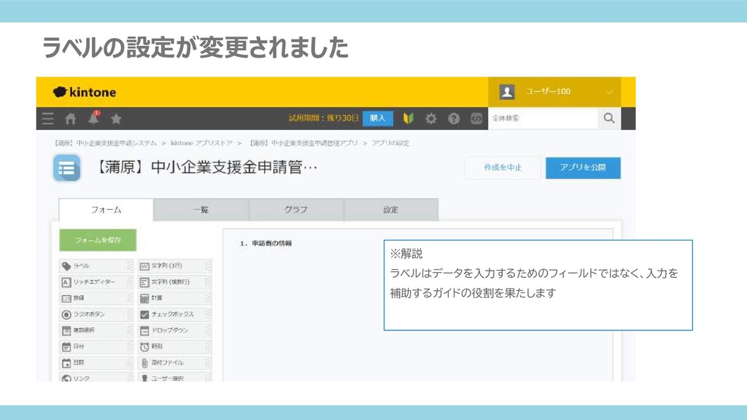Open notifications bell with red badge

coord(94,117)
